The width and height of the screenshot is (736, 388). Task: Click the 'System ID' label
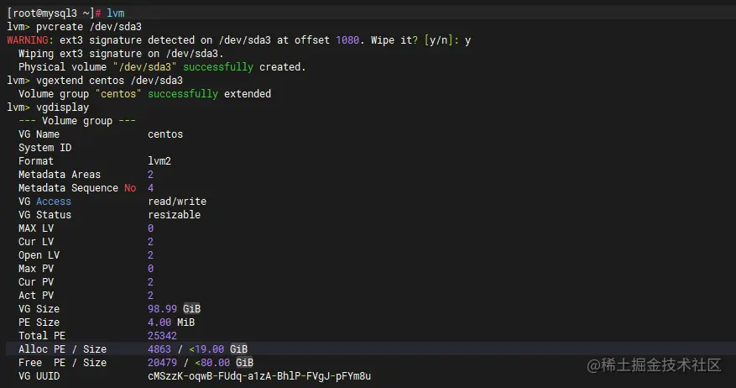45,148
